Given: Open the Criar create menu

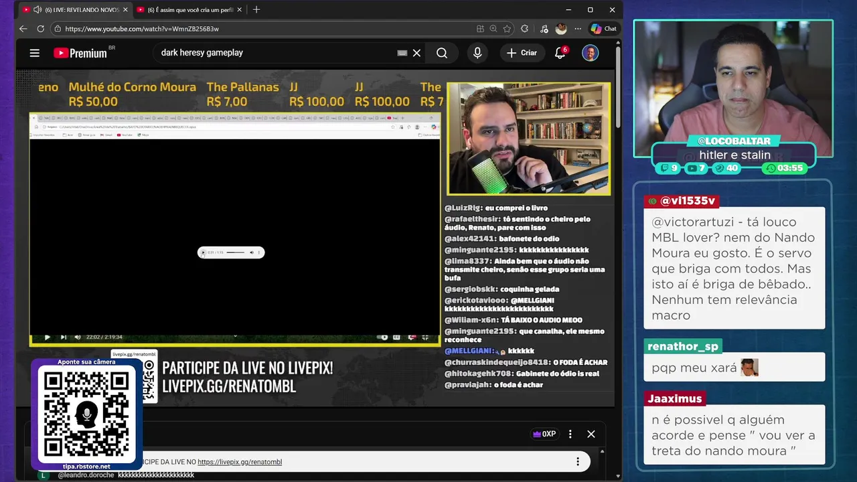Looking at the screenshot, I should click(x=522, y=53).
